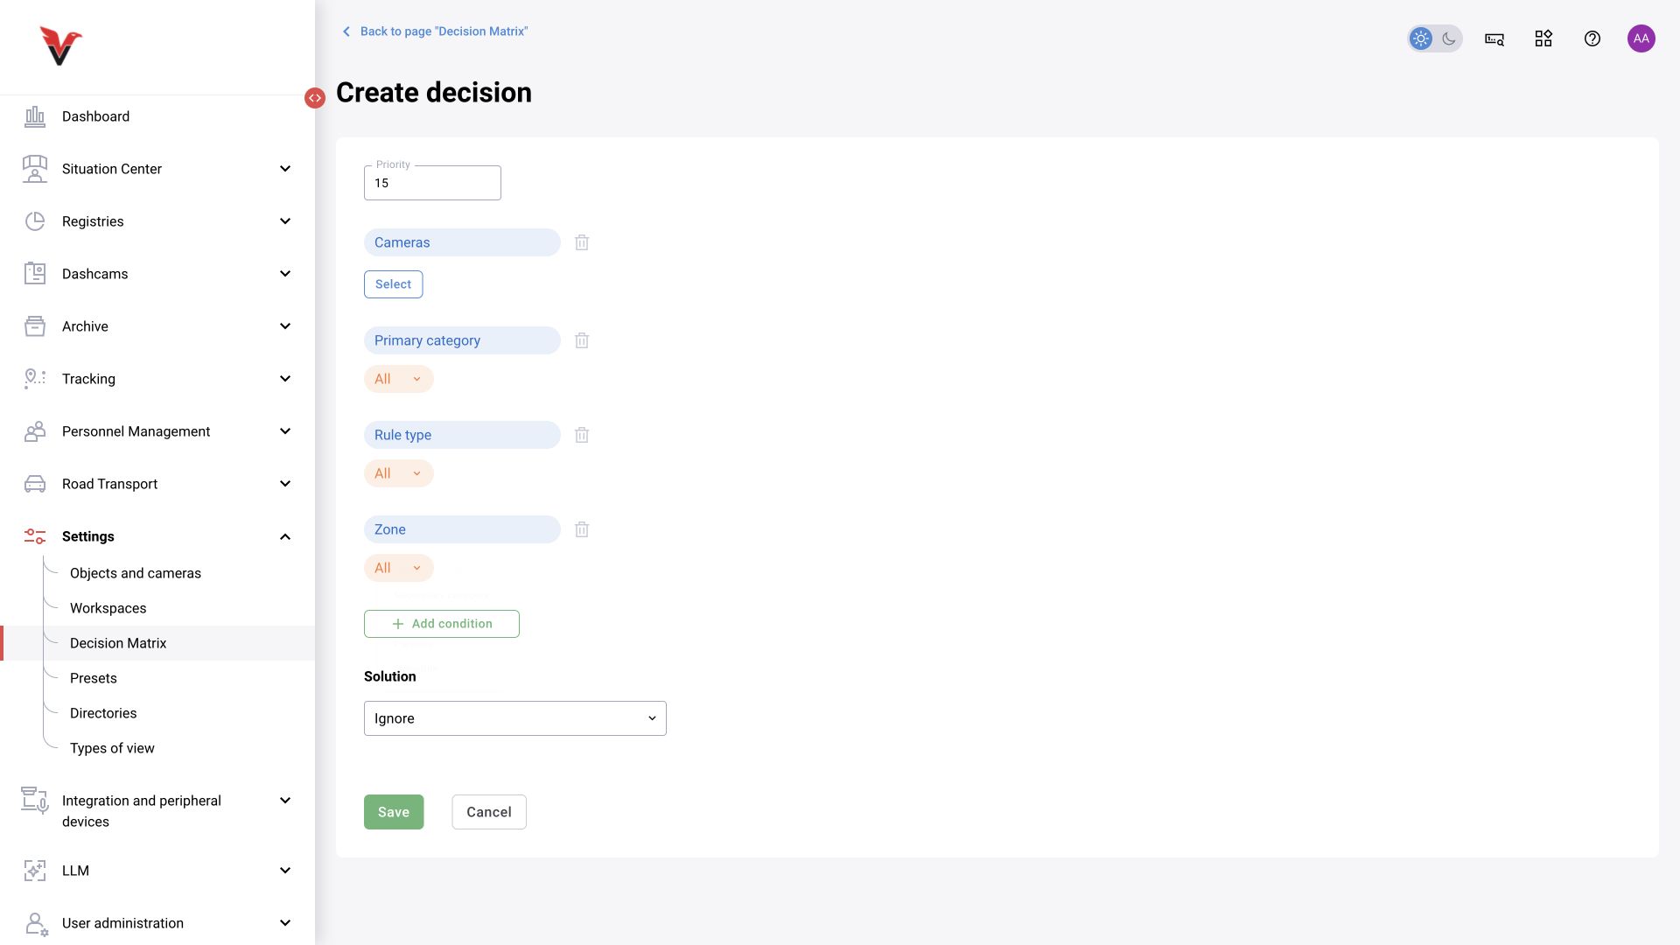The height and width of the screenshot is (945, 1680).
Task: Click the Save button
Action: coord(394,812)
